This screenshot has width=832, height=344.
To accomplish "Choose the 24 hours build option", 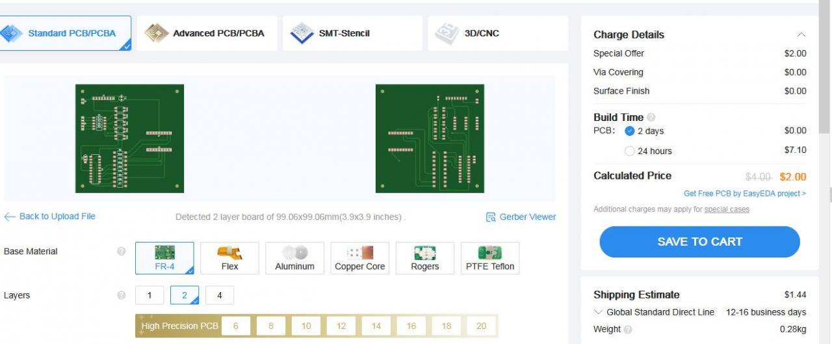I will [629, 151].
